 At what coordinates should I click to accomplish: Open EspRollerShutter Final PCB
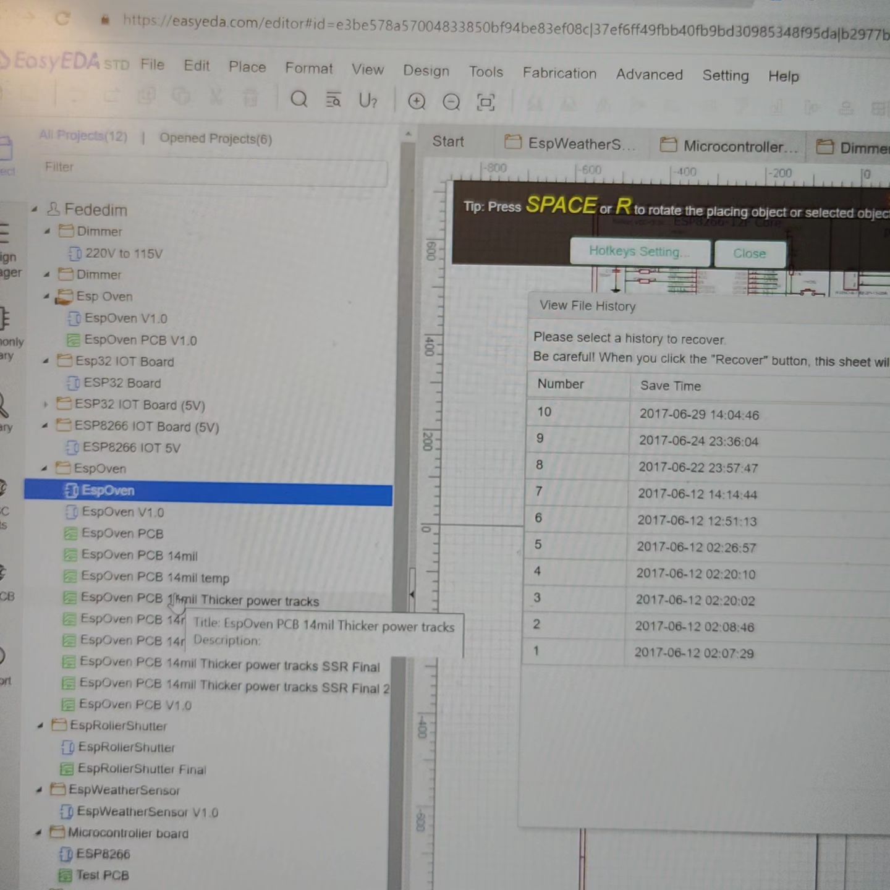click(142, 769)
